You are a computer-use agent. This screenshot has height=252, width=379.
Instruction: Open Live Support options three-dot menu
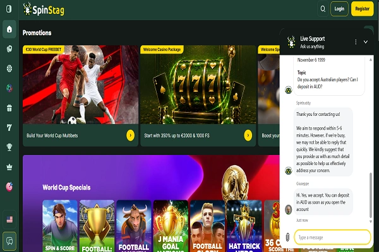pos(356,42)
